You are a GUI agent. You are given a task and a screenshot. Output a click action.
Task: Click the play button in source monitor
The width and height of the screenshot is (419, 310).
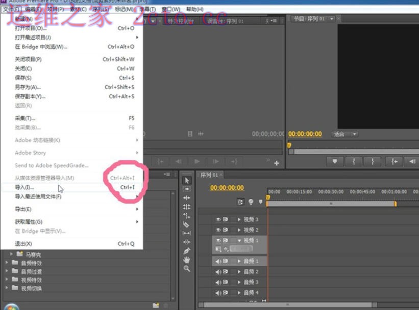tap(197, 161)
